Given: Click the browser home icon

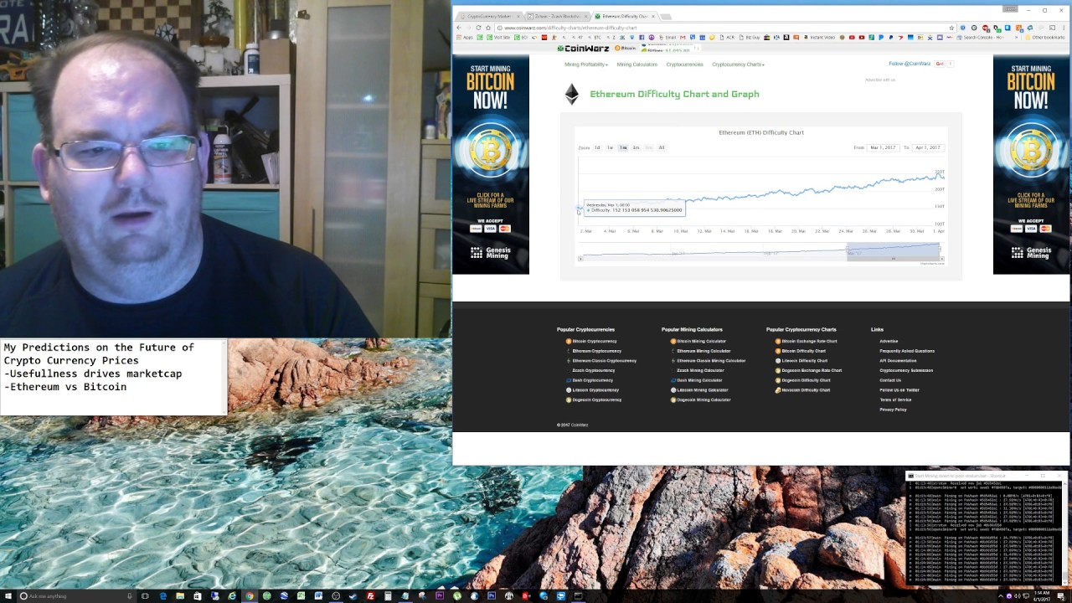Looking at the screenshot, I should pos(488,28).
